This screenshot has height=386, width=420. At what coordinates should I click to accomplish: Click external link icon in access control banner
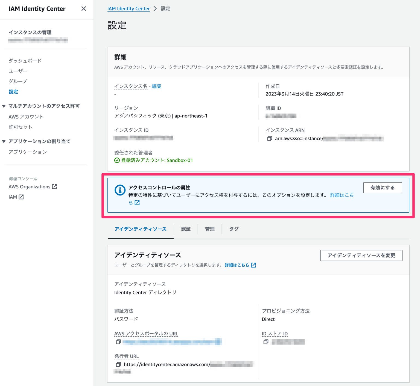click(137, 203)
